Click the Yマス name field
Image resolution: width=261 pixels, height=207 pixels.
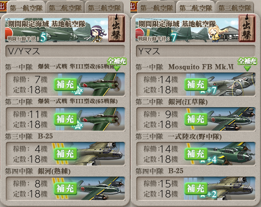[x=196, y=51]
